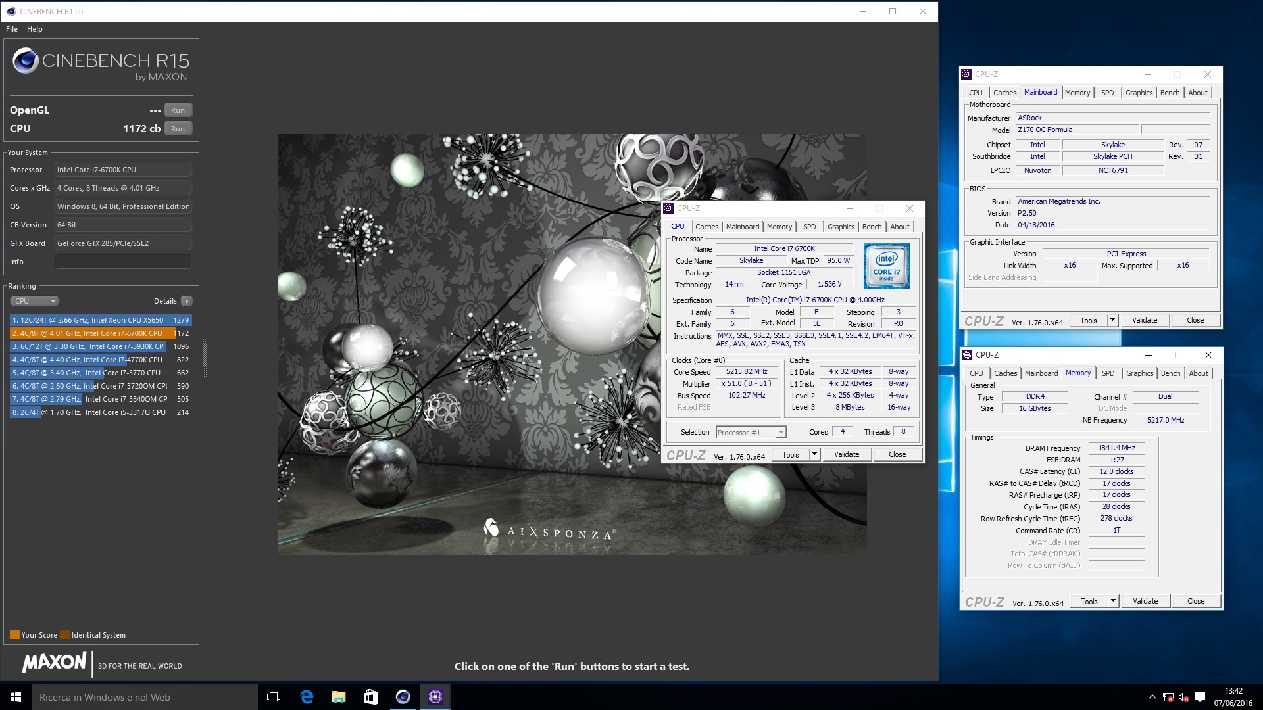Click DRAM Frequency value 1841.4 MHz
Image resolution: width=1263 pixels, height=710 pixels.
[x=1116, y=448]
